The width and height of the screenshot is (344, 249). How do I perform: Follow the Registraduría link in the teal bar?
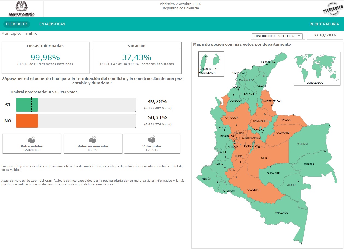tap(324, 24)
